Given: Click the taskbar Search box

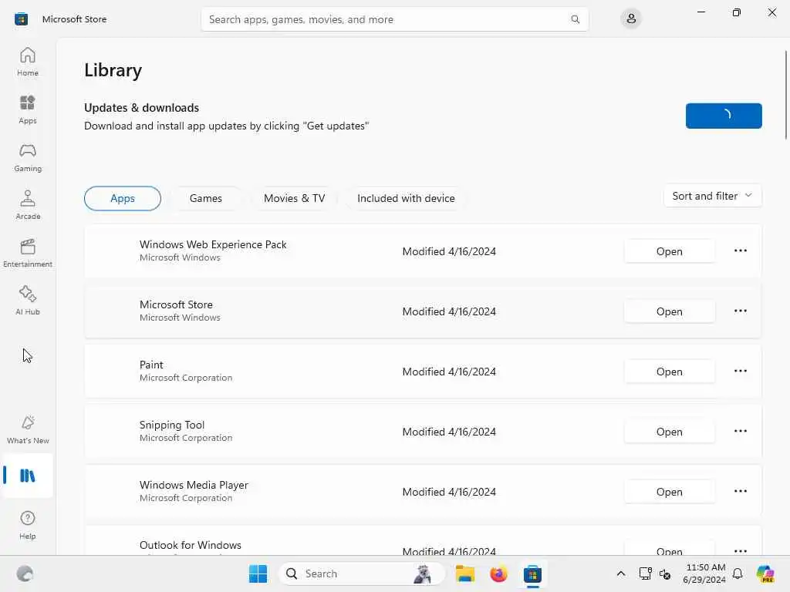Looking at the screenshot, I should (x=361, y=573).
